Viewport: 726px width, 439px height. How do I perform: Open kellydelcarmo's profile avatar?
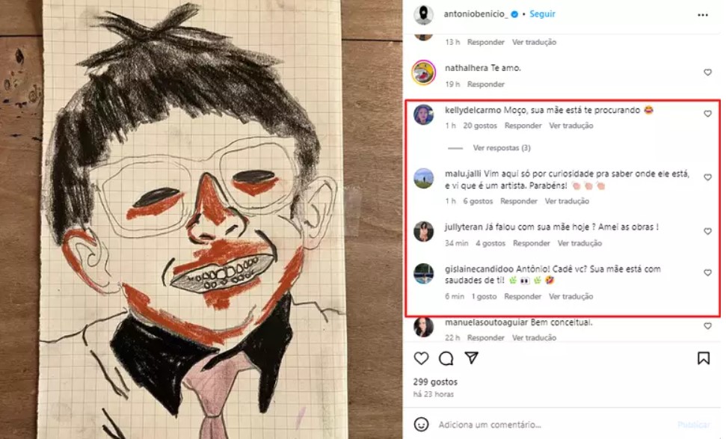[x=424, y=114]
